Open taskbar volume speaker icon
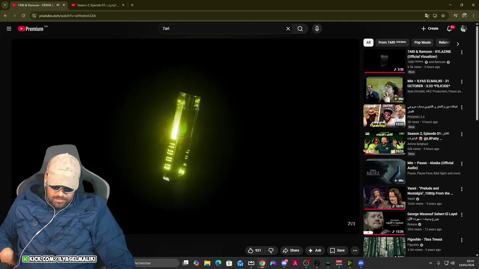479x269 pixels. pyautogui.click(x=452, y=263)
